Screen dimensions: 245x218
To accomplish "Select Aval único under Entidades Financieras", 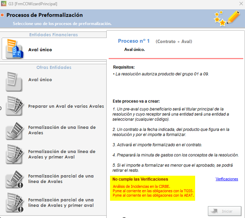I will (x=40, y=50).
